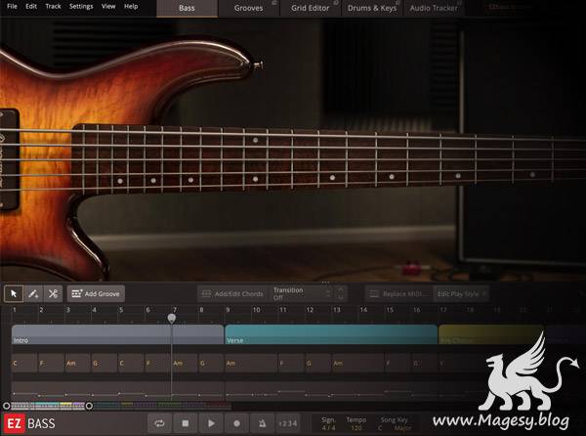The width and height of the screenshot is (586, 436).
Task: Select the C chord at bar 5
Action: tap(131, 363)
